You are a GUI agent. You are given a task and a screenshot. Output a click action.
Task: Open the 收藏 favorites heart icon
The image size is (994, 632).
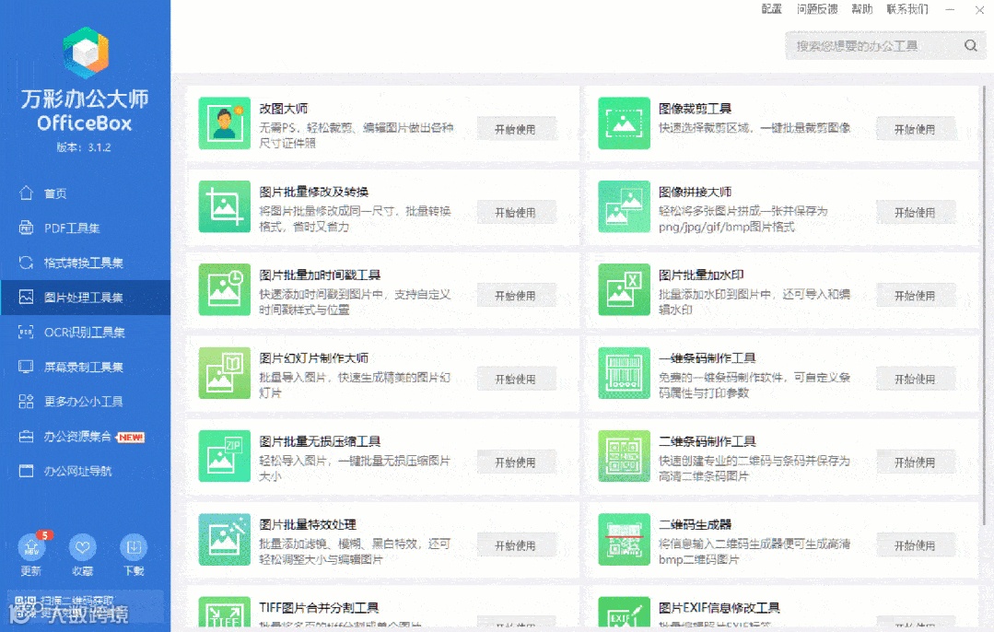click(x=82, y=547)
